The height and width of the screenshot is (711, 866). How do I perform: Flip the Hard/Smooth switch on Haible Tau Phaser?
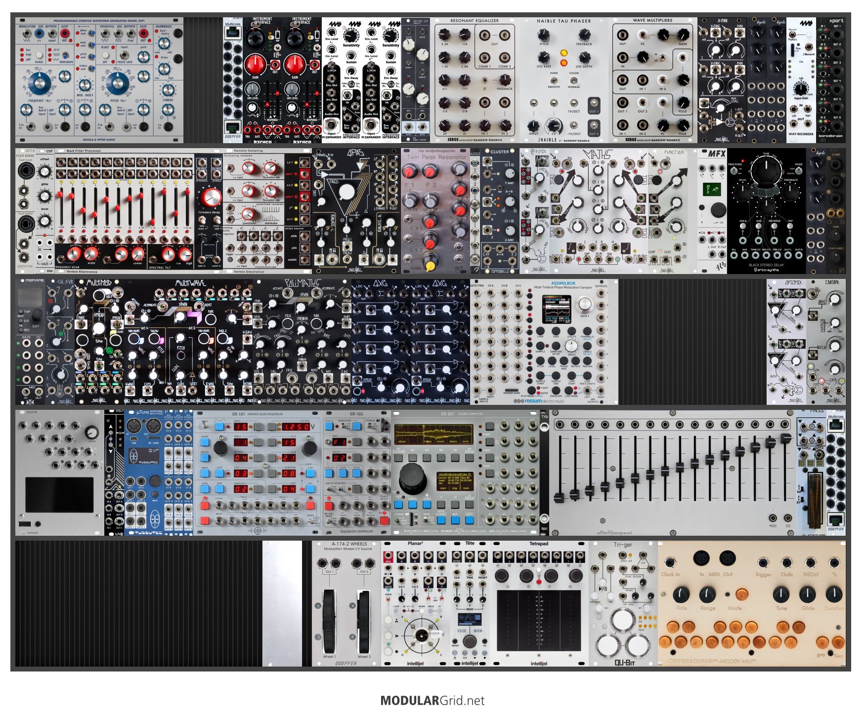click(554, 79)
